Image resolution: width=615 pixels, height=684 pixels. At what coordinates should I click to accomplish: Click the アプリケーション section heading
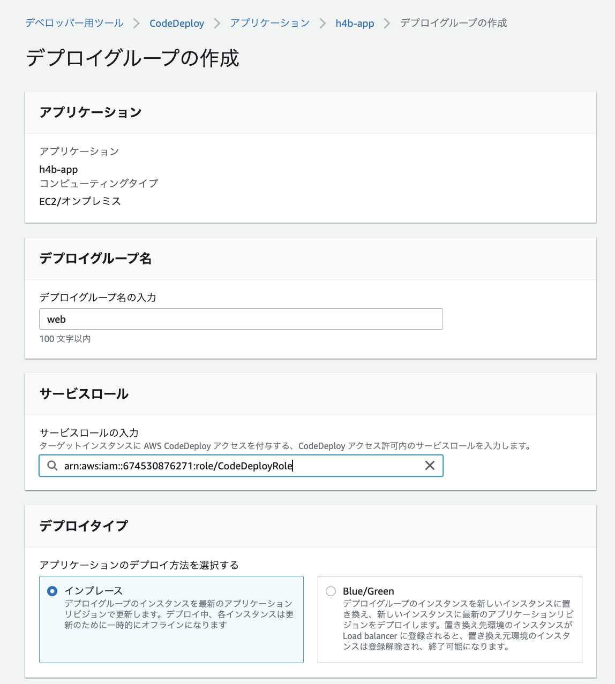pos(91,112)
